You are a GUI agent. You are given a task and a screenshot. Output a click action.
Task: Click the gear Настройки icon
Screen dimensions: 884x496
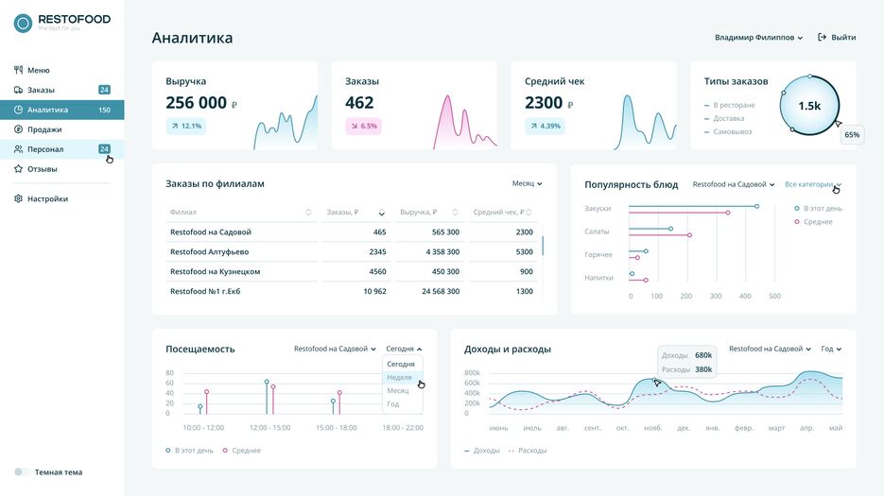(x=18, y=198)
